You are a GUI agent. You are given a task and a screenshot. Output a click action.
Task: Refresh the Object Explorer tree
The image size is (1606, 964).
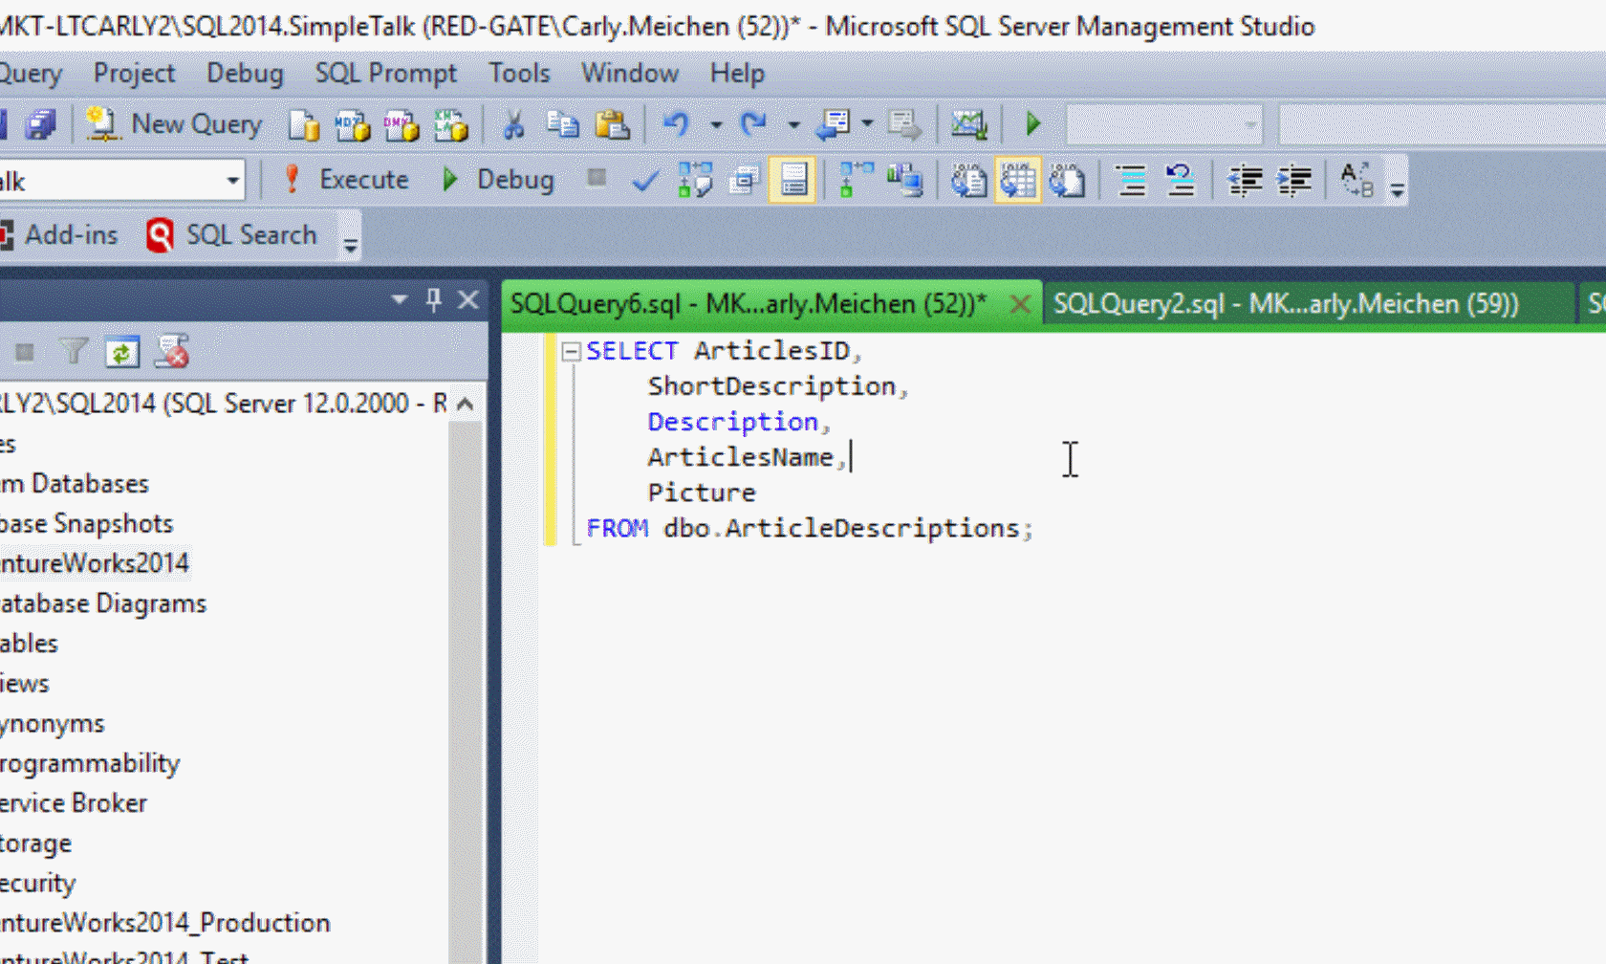121,353
